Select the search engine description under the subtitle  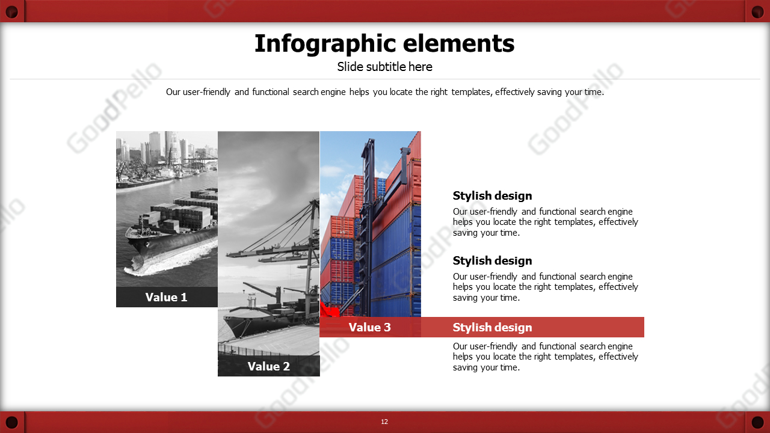384,92
